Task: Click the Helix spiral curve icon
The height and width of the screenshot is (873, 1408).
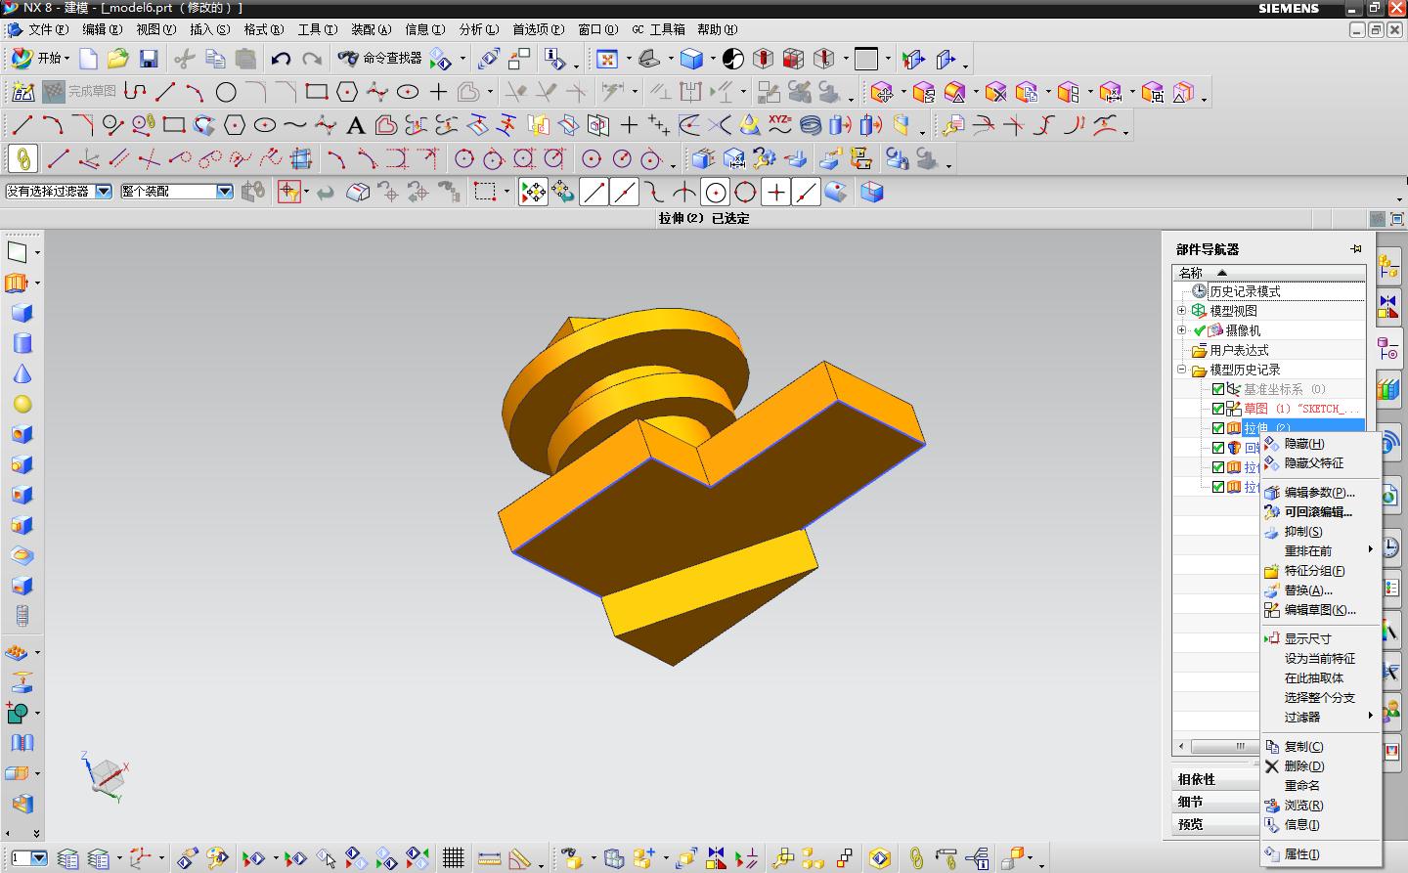Action: [x=810, y=125]
